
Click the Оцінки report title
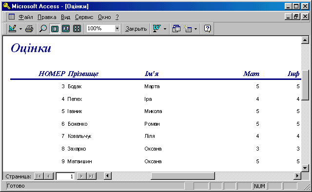tap(31, 48)
